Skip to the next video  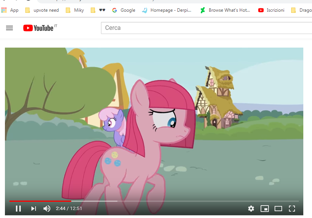click(x=34, y=209)
